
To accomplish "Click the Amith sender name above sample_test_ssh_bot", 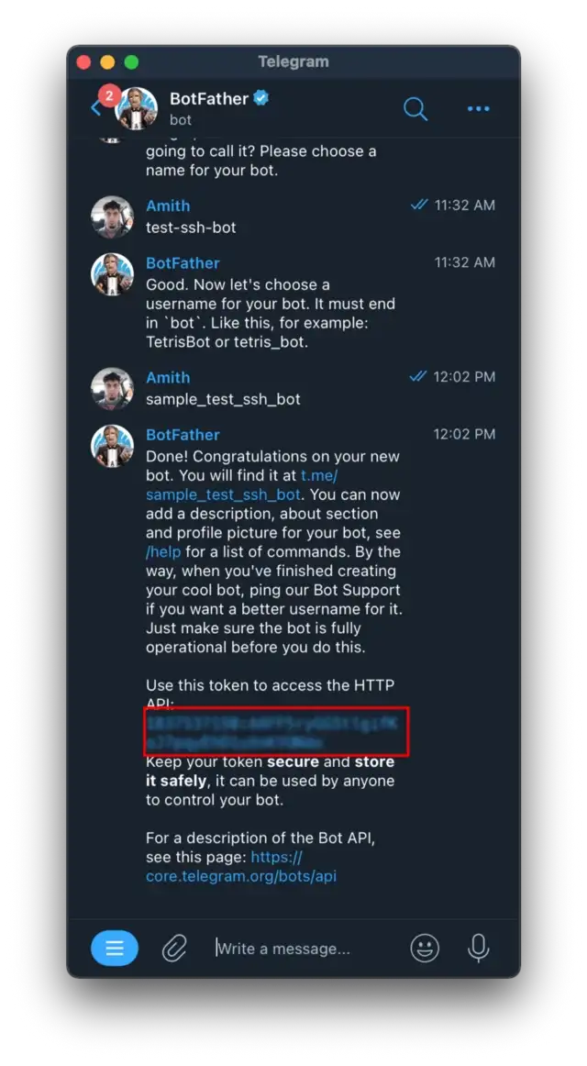I will coord(168,377).
